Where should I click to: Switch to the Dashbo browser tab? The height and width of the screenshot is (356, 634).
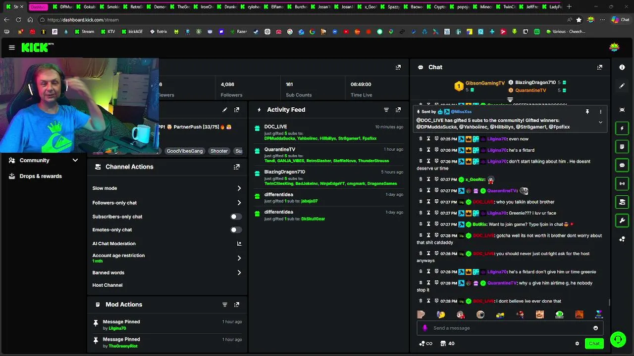coord(39,7)
